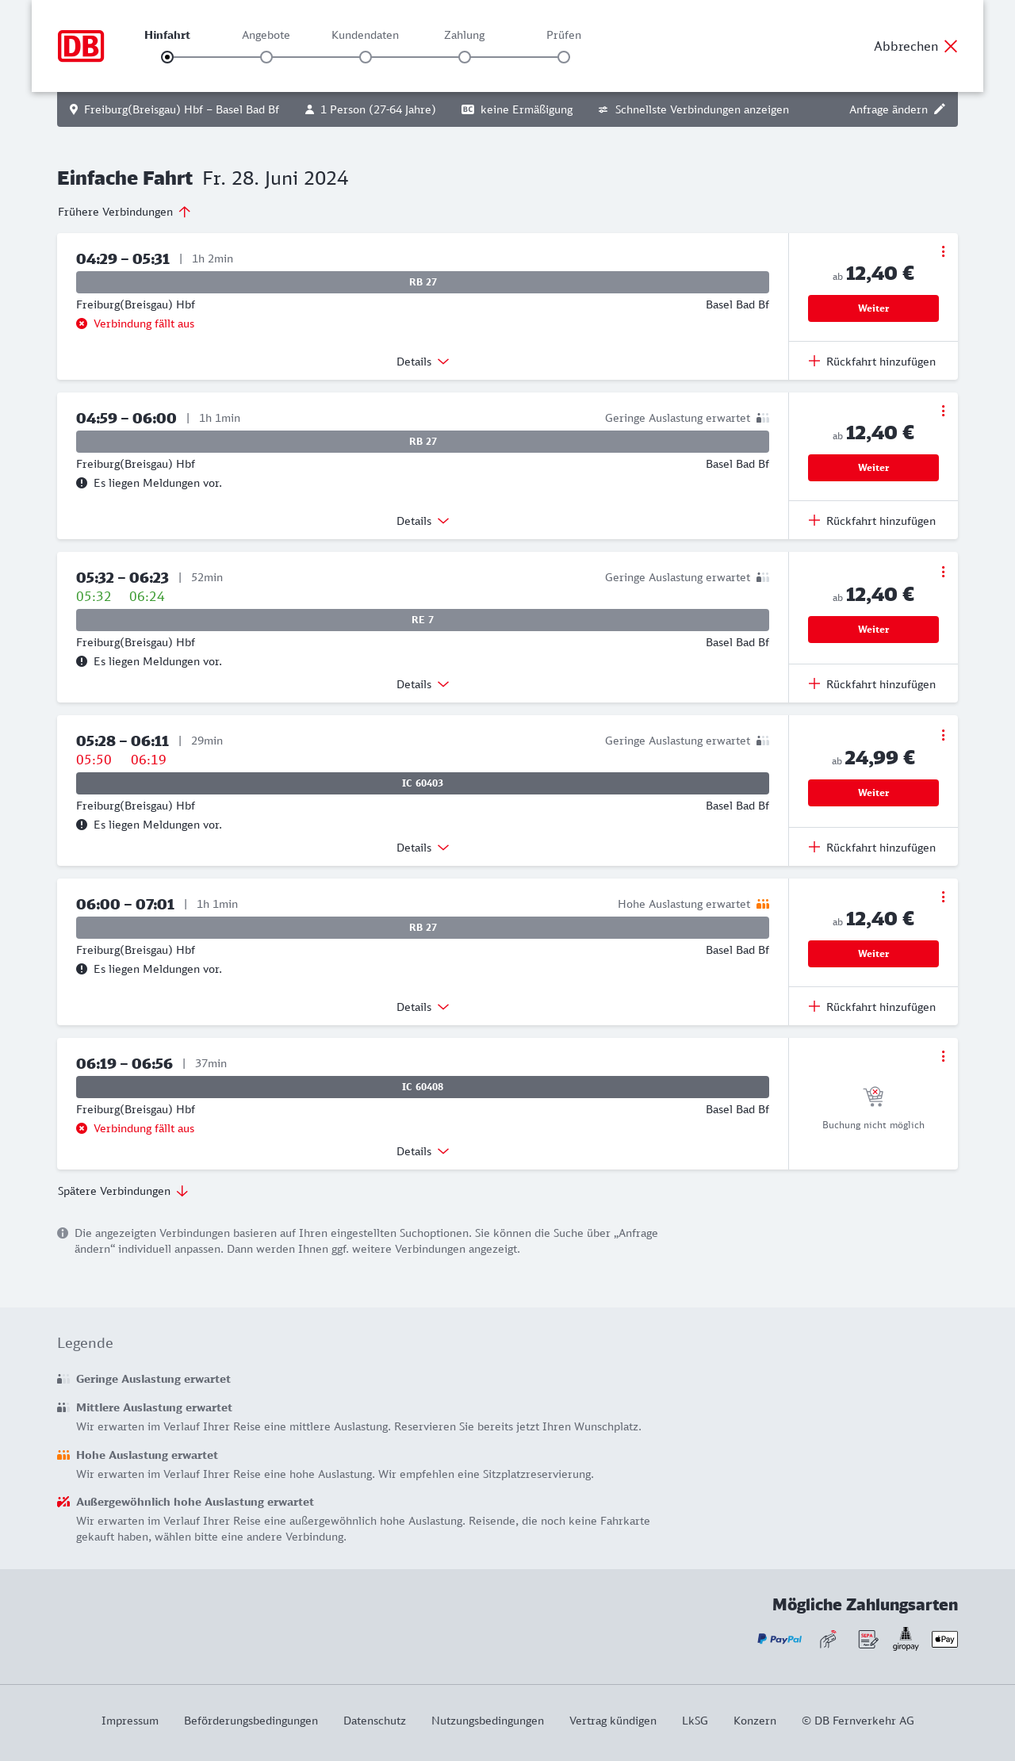This screenshot has width=1015, height=1761.
Task: Click the Apple Pay payment icon
Action: point(944,1639)
